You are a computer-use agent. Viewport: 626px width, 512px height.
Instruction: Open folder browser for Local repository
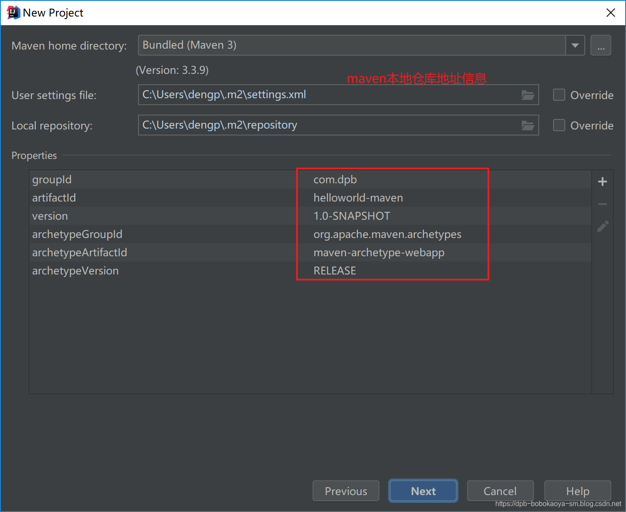click(x=527, y=126)
